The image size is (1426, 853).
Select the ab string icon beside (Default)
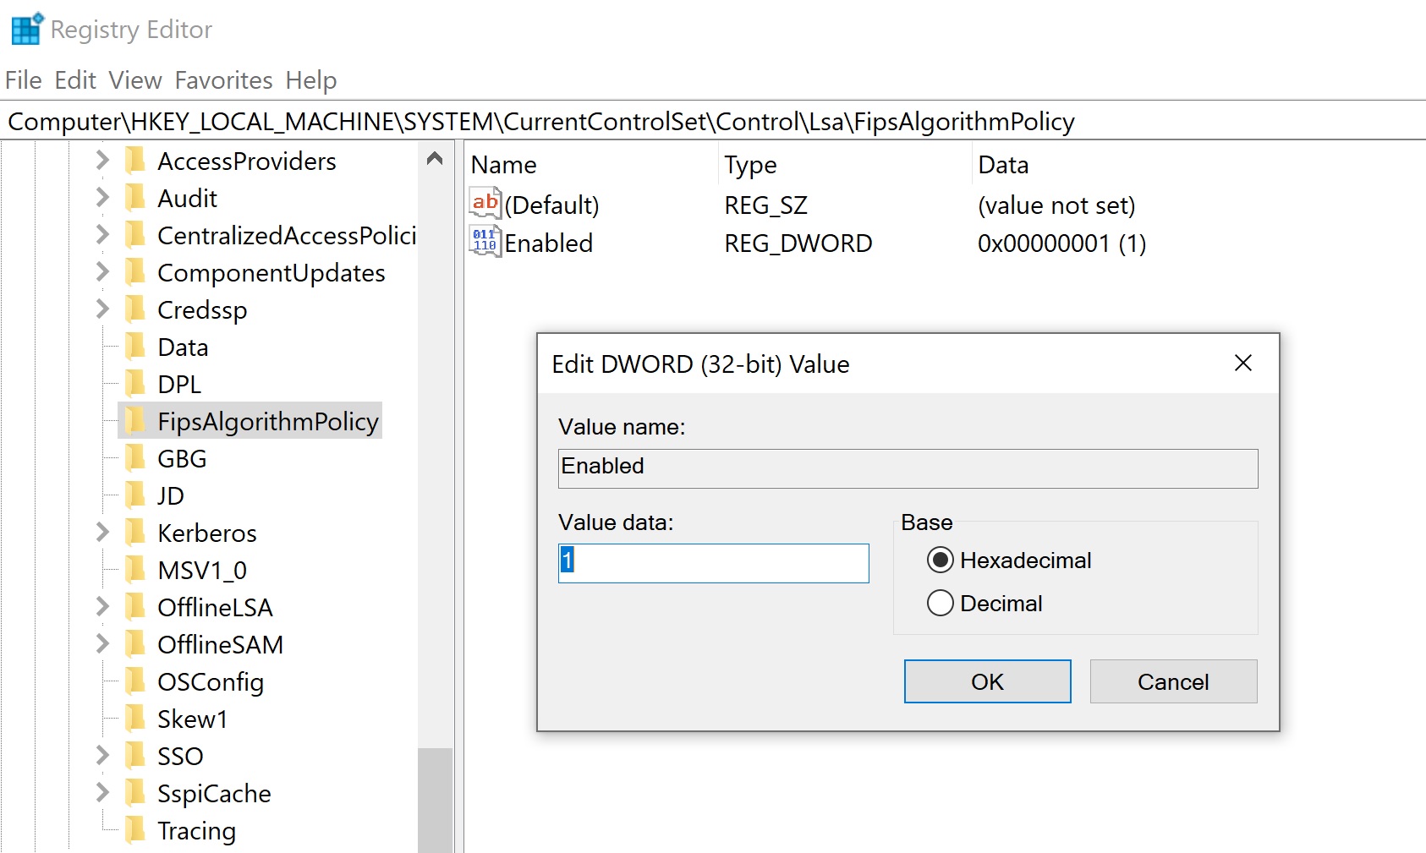point(485,204)
